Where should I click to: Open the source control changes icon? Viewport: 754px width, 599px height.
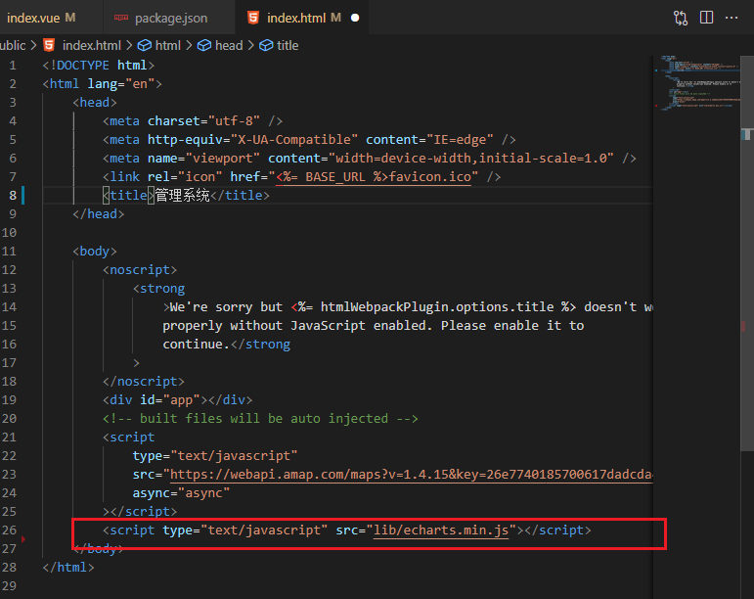click(x=681, y=18)
